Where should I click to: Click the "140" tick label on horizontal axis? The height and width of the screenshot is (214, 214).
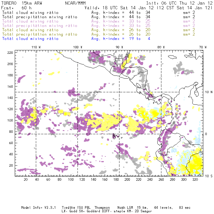[x=93, y=180]
